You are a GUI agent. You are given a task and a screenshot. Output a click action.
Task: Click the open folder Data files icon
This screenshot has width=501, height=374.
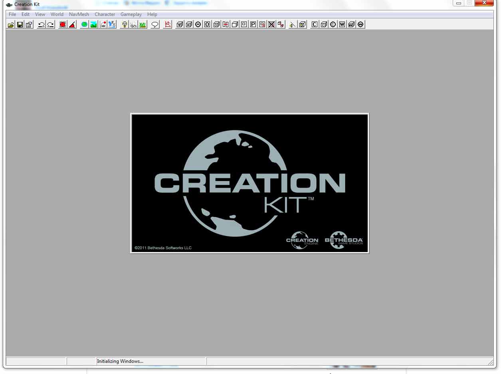pos(11,25)
